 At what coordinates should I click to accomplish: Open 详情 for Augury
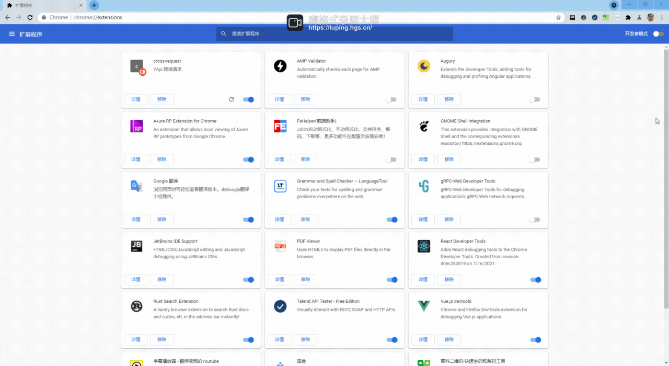423,99
